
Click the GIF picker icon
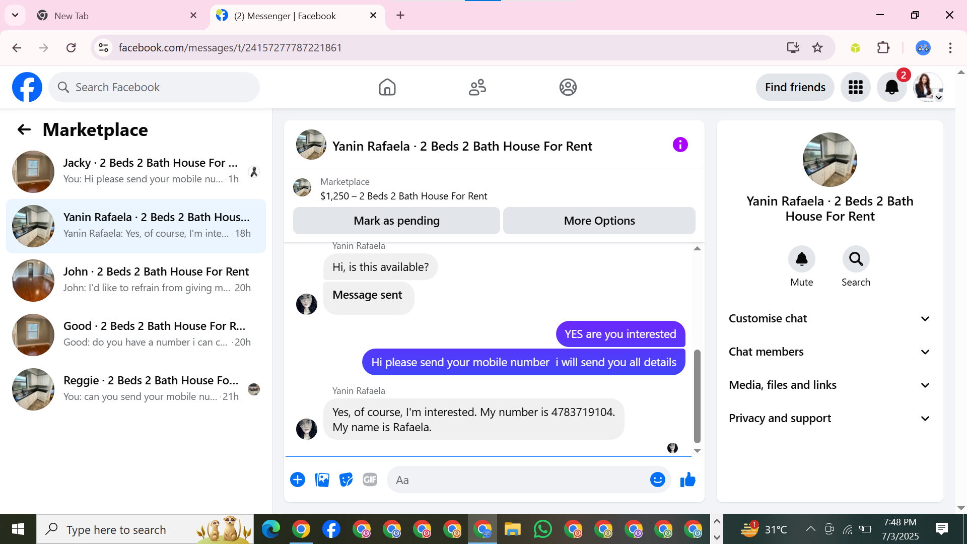coord(370,480)
